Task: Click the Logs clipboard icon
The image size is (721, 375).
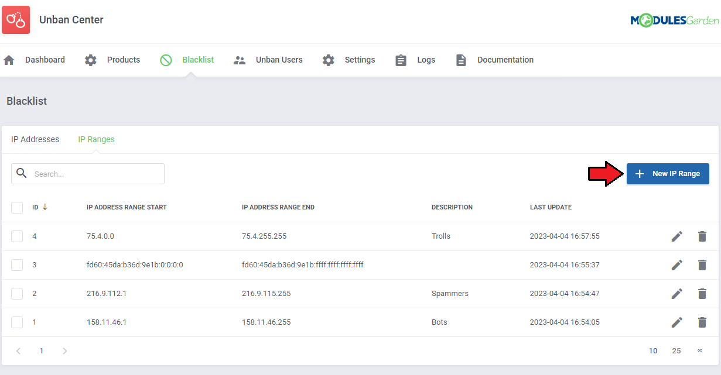Action: pyautogui.click(x=401, y=60)
